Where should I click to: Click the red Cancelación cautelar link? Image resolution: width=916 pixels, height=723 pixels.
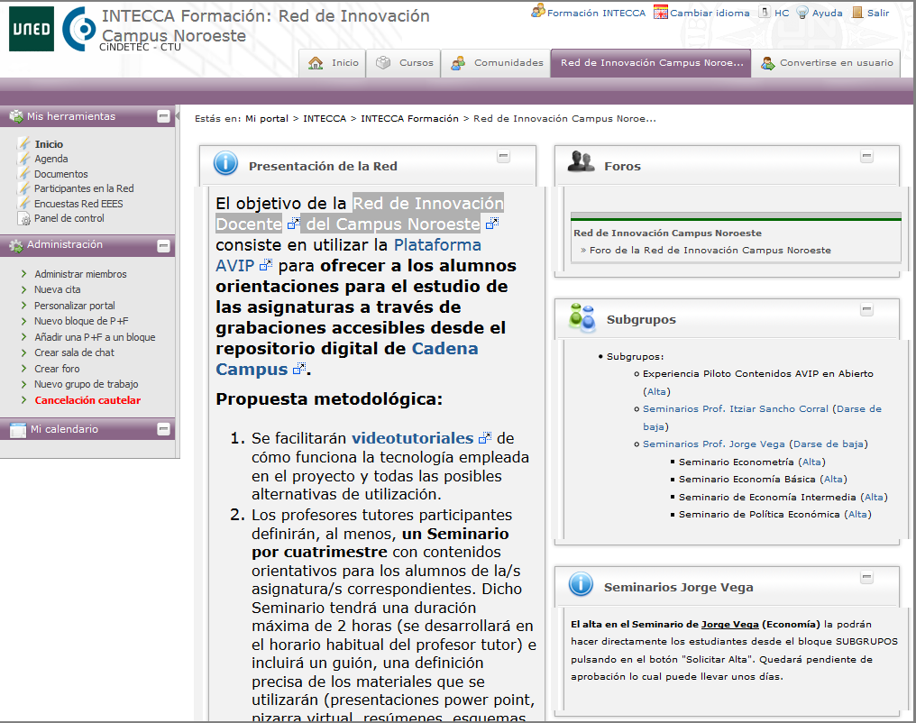click(x=87, y=400)
